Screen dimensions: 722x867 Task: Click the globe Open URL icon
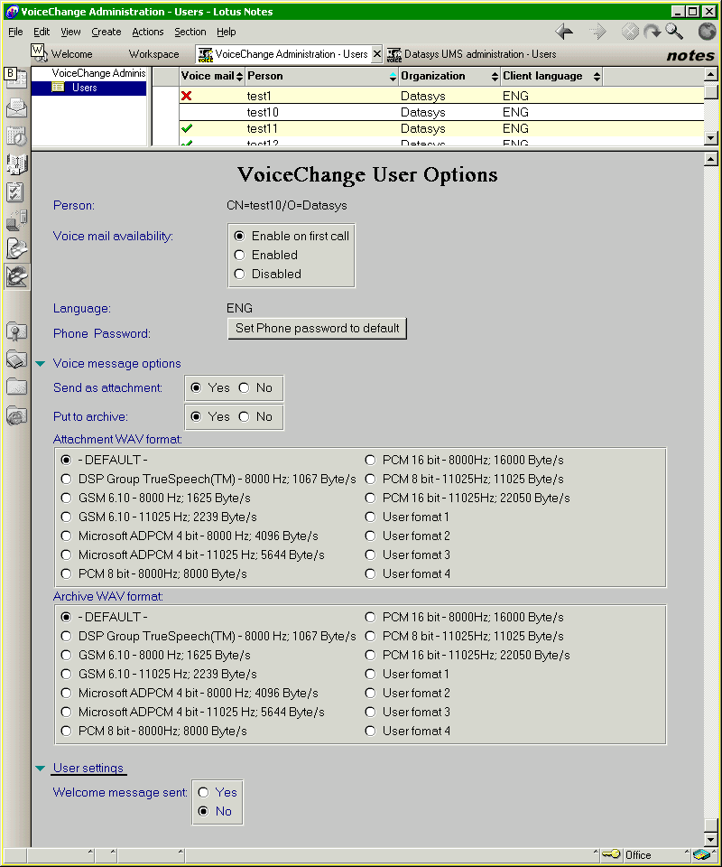pos(707,32)
